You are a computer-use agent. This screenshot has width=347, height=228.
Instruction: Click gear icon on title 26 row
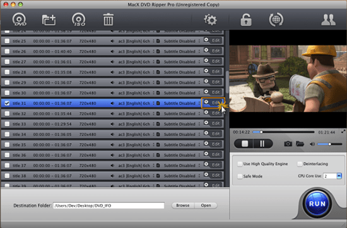(x=206, y=50)
